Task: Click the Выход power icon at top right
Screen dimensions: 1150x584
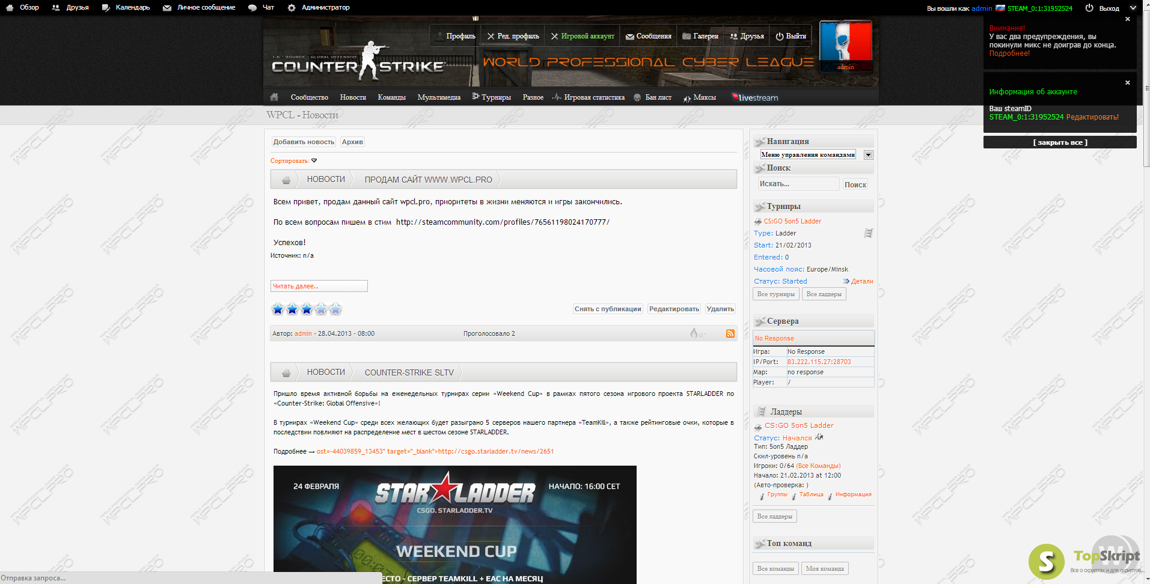Action: pyautogui.click(x=1089, y=8)
